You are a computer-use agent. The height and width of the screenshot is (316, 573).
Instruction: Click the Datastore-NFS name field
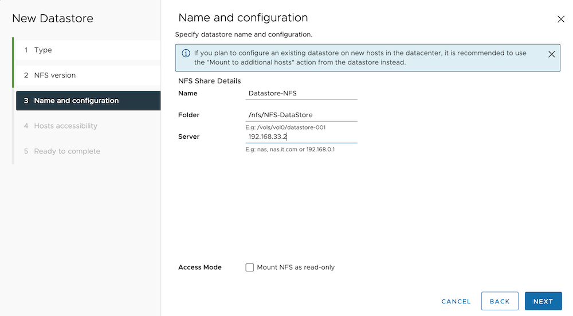301,93
